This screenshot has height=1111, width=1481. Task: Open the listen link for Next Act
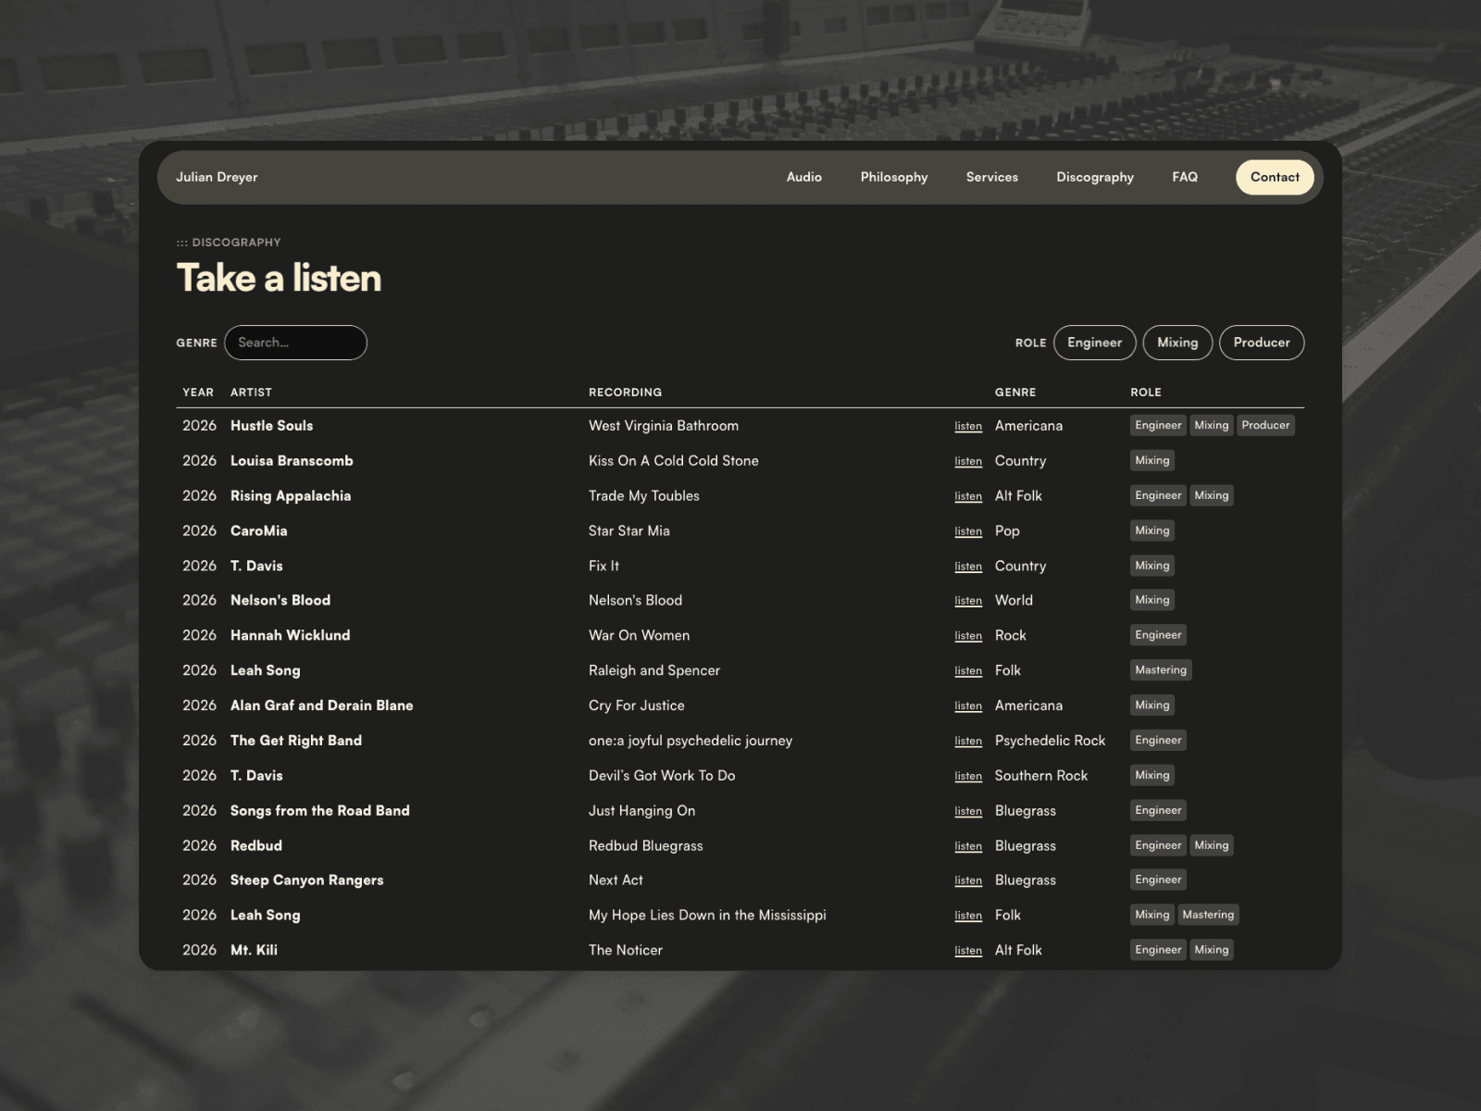click(x=968, y=880)
